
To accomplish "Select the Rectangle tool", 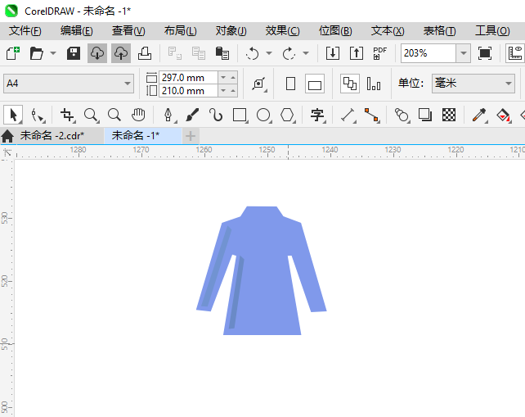I will 240,115.
